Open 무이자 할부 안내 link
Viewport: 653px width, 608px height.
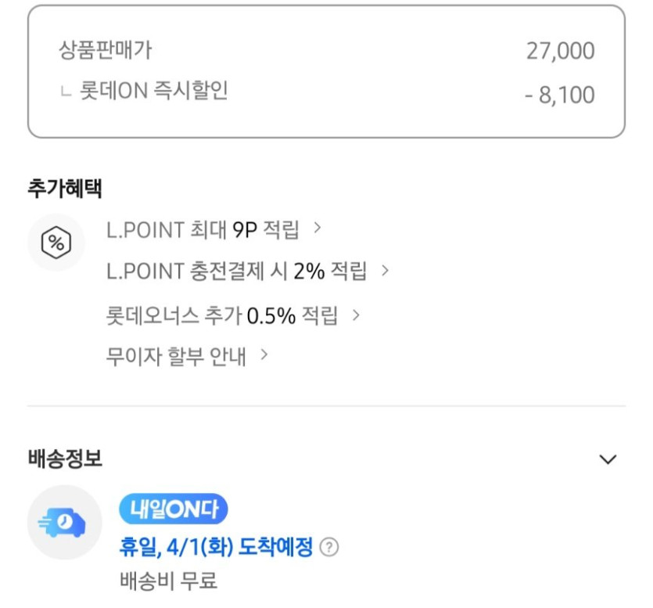[x=176, y=357]
